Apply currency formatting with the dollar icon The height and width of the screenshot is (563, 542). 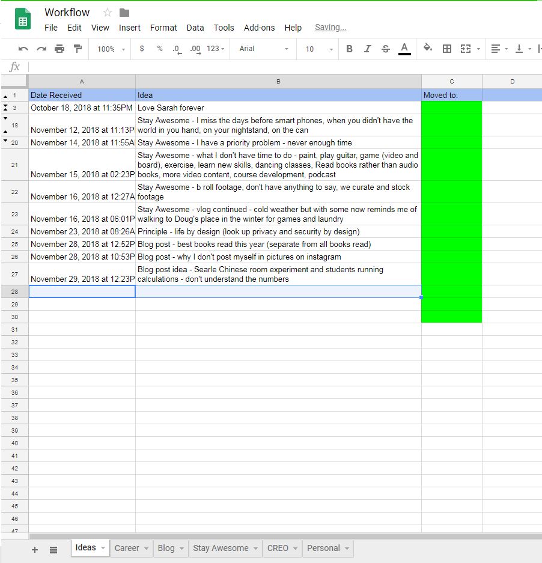point(142,49)
